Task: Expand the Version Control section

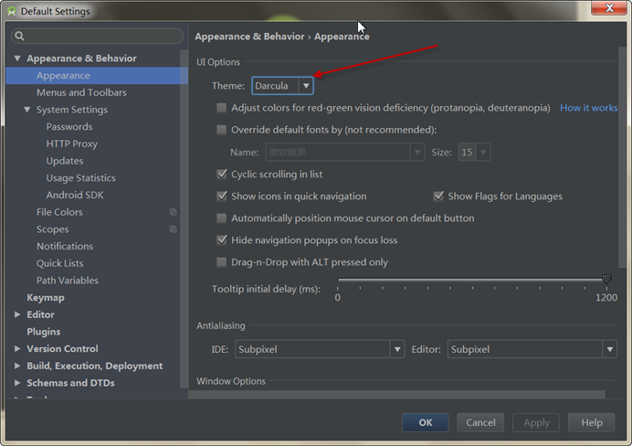Action: (17, 349)
